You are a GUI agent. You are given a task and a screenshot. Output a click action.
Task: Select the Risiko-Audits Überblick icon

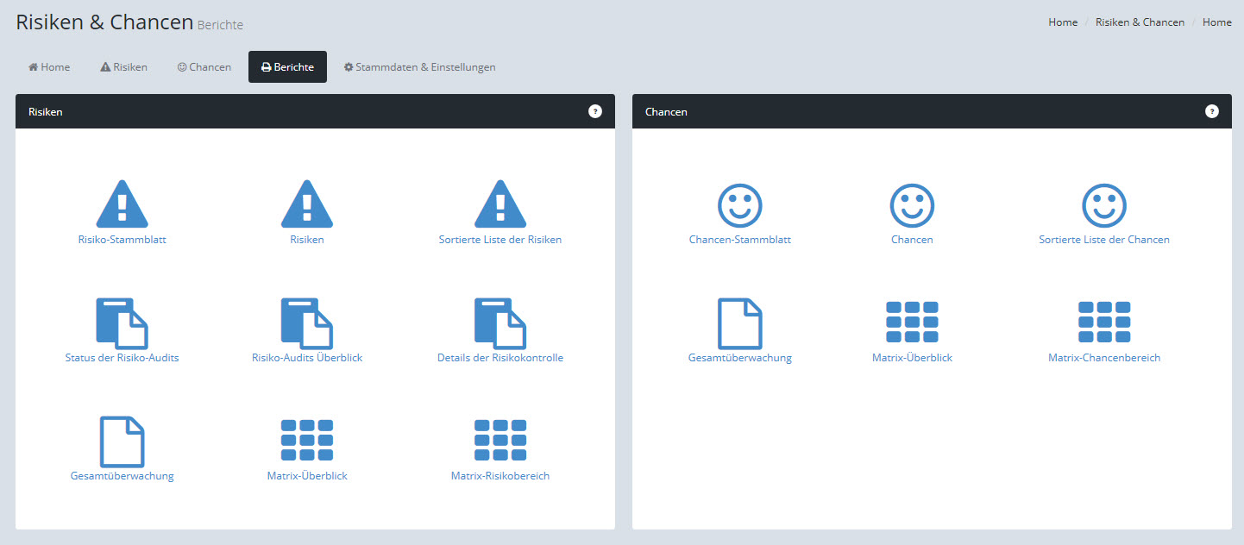307,323
